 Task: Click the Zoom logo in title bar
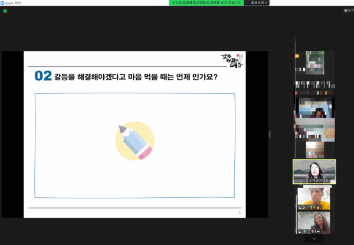(2, 3)
